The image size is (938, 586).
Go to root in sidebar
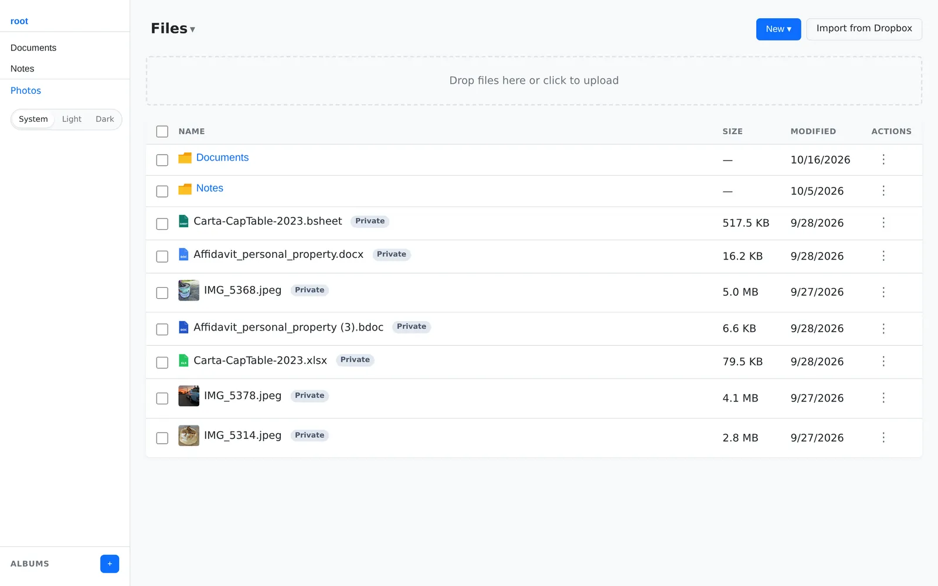19,21
